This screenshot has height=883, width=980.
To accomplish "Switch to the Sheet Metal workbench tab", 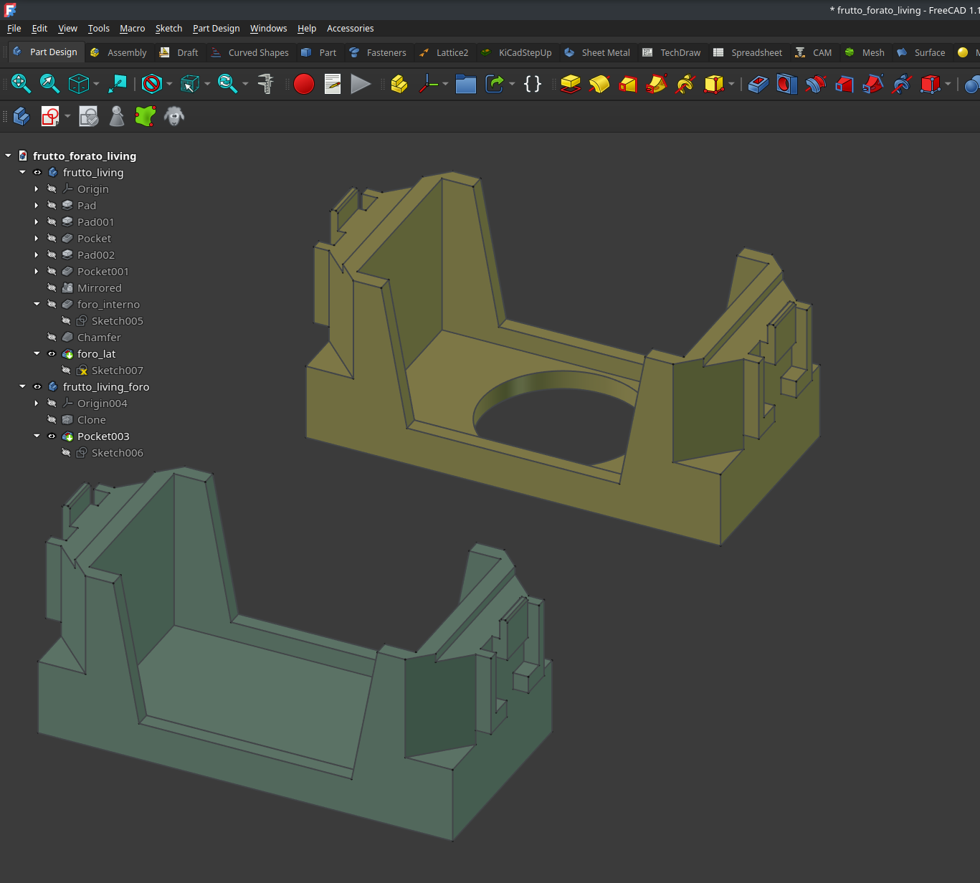I will click(596, 53).
